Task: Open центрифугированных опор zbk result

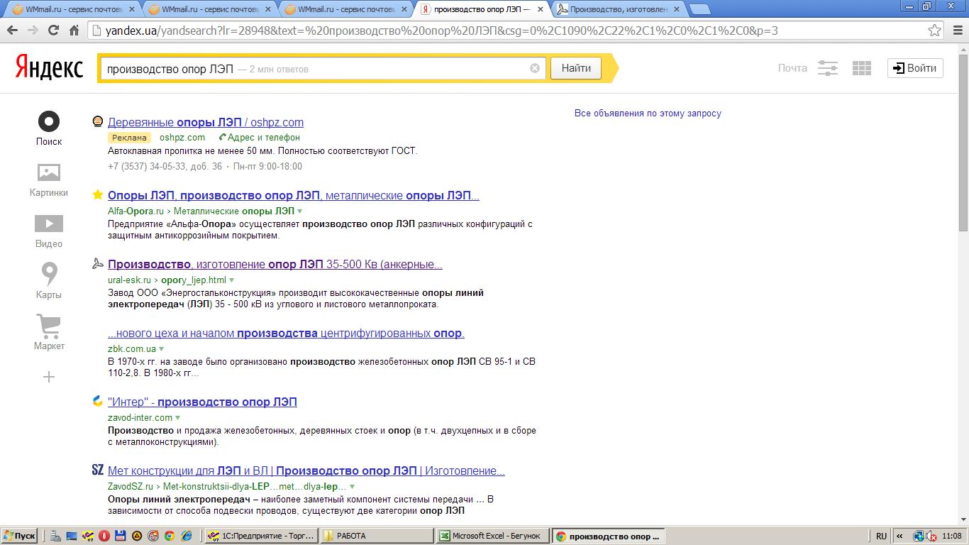Action: [x=286, y=334]
